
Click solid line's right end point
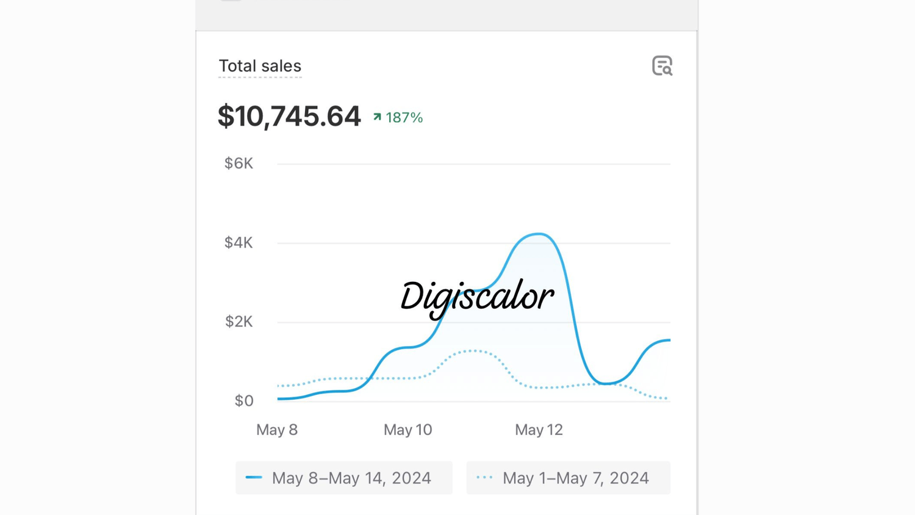pos(669,340)
